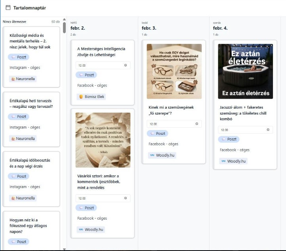Click the Poszt tag on the Jacuzzi-álom card
This screenshot has width=286, height=251.
pyautogui.click(x=229, y=139)
